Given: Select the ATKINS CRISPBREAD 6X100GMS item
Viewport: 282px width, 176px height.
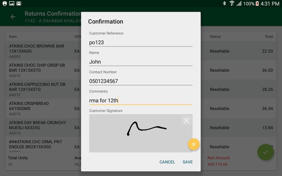Looking at the screenshot, I should point(37,108).
